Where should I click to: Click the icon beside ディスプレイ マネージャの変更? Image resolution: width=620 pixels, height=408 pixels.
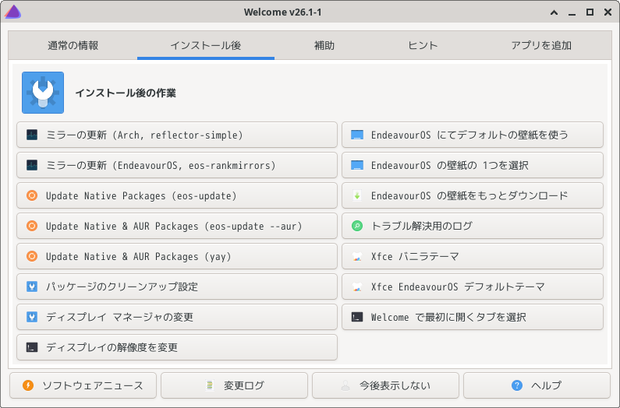(x=32, y=317)
